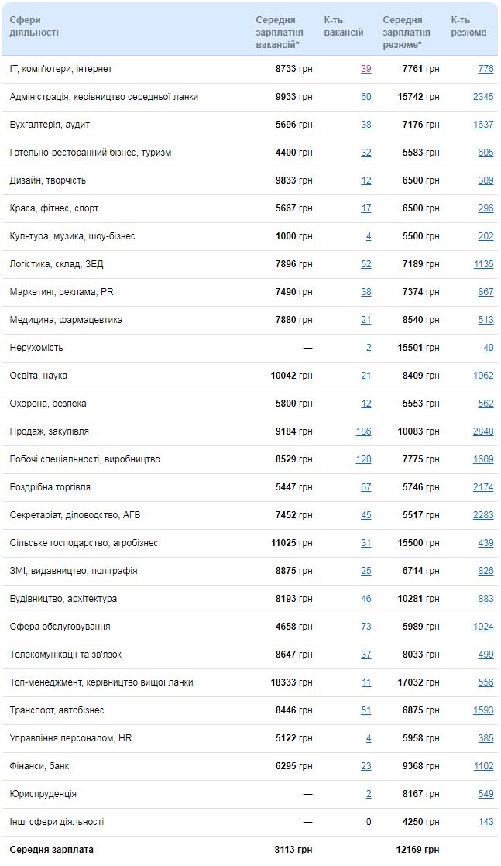Open 73 vacancies for Сфера обслуговування
This screenshot has height=866, width=501.
click(x=366, y=627)
